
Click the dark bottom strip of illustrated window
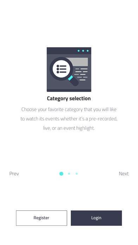[69, 90]
